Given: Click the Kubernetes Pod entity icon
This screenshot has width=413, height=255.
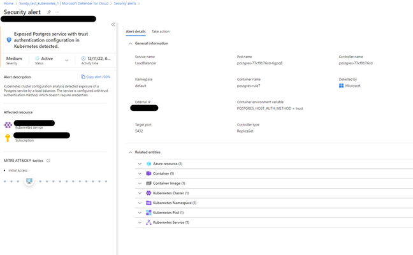Looking at the screenshot, I should (x=149, y=212).
